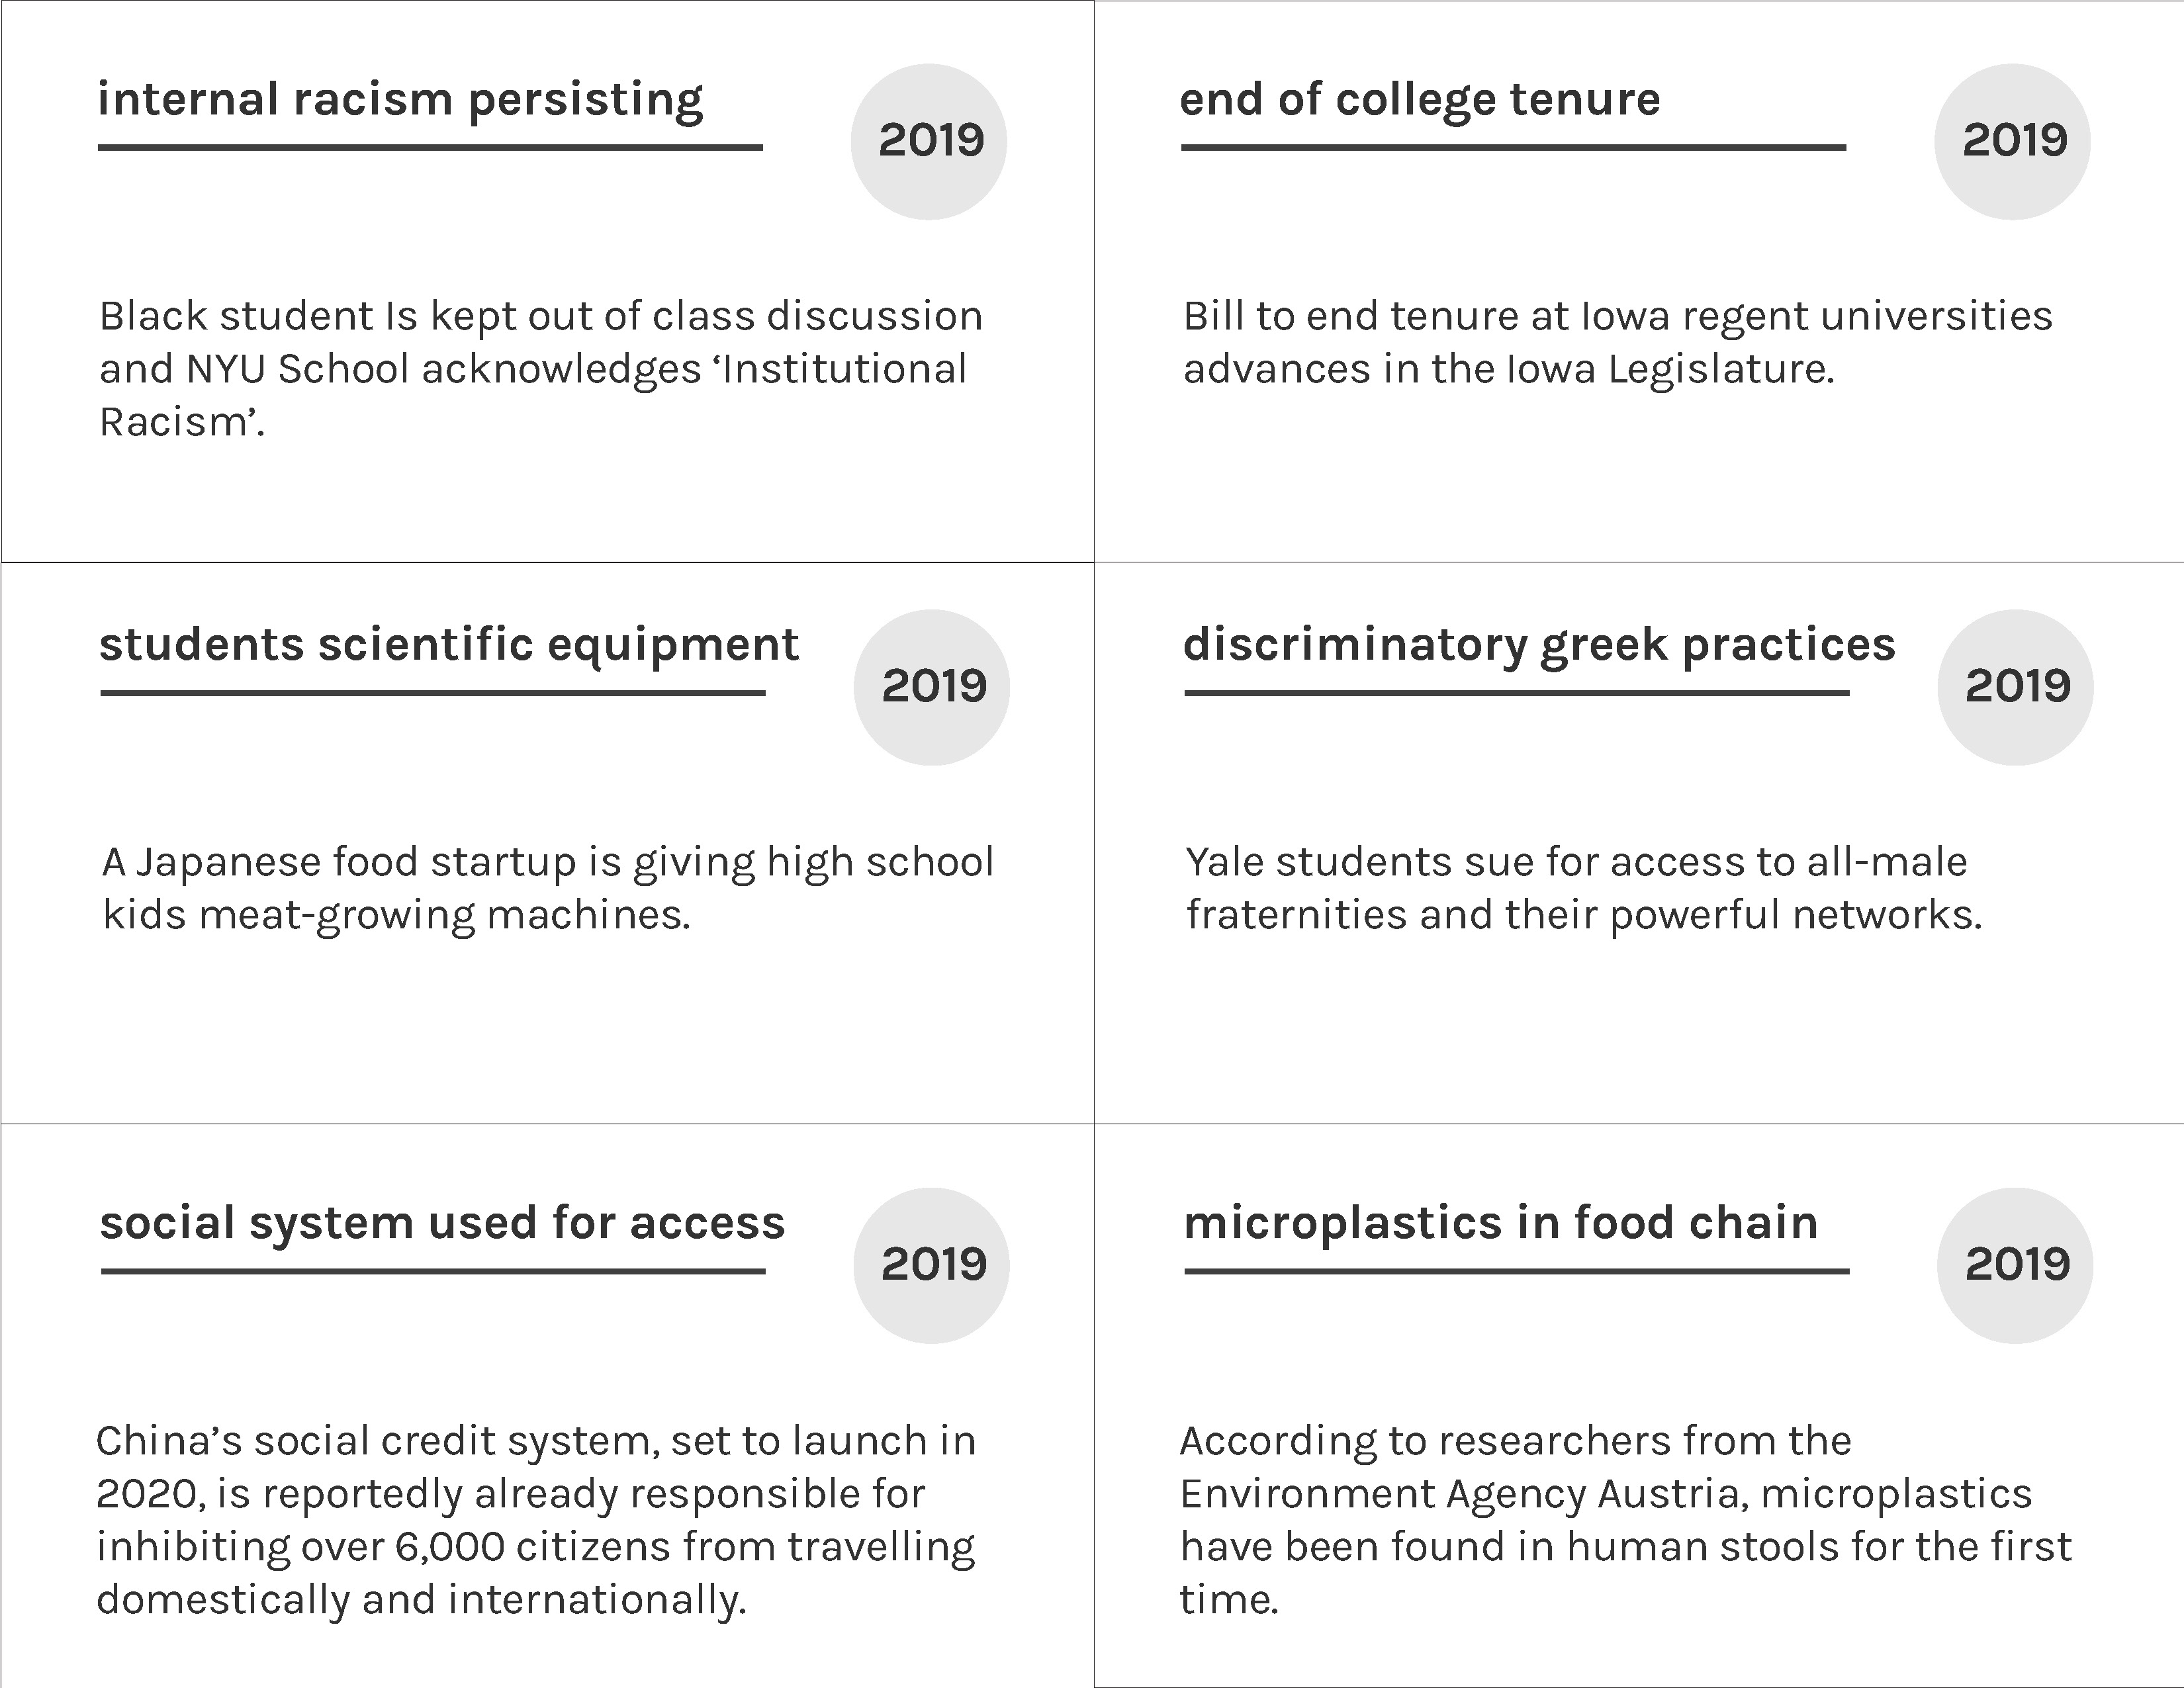Click the 2019 badge on microplastics card
The width and height of the screenshot is (2184, 1688).
coord(2015,1265)
